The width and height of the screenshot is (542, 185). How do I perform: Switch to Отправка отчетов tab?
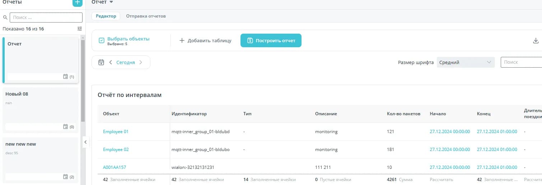click(146, 16)
